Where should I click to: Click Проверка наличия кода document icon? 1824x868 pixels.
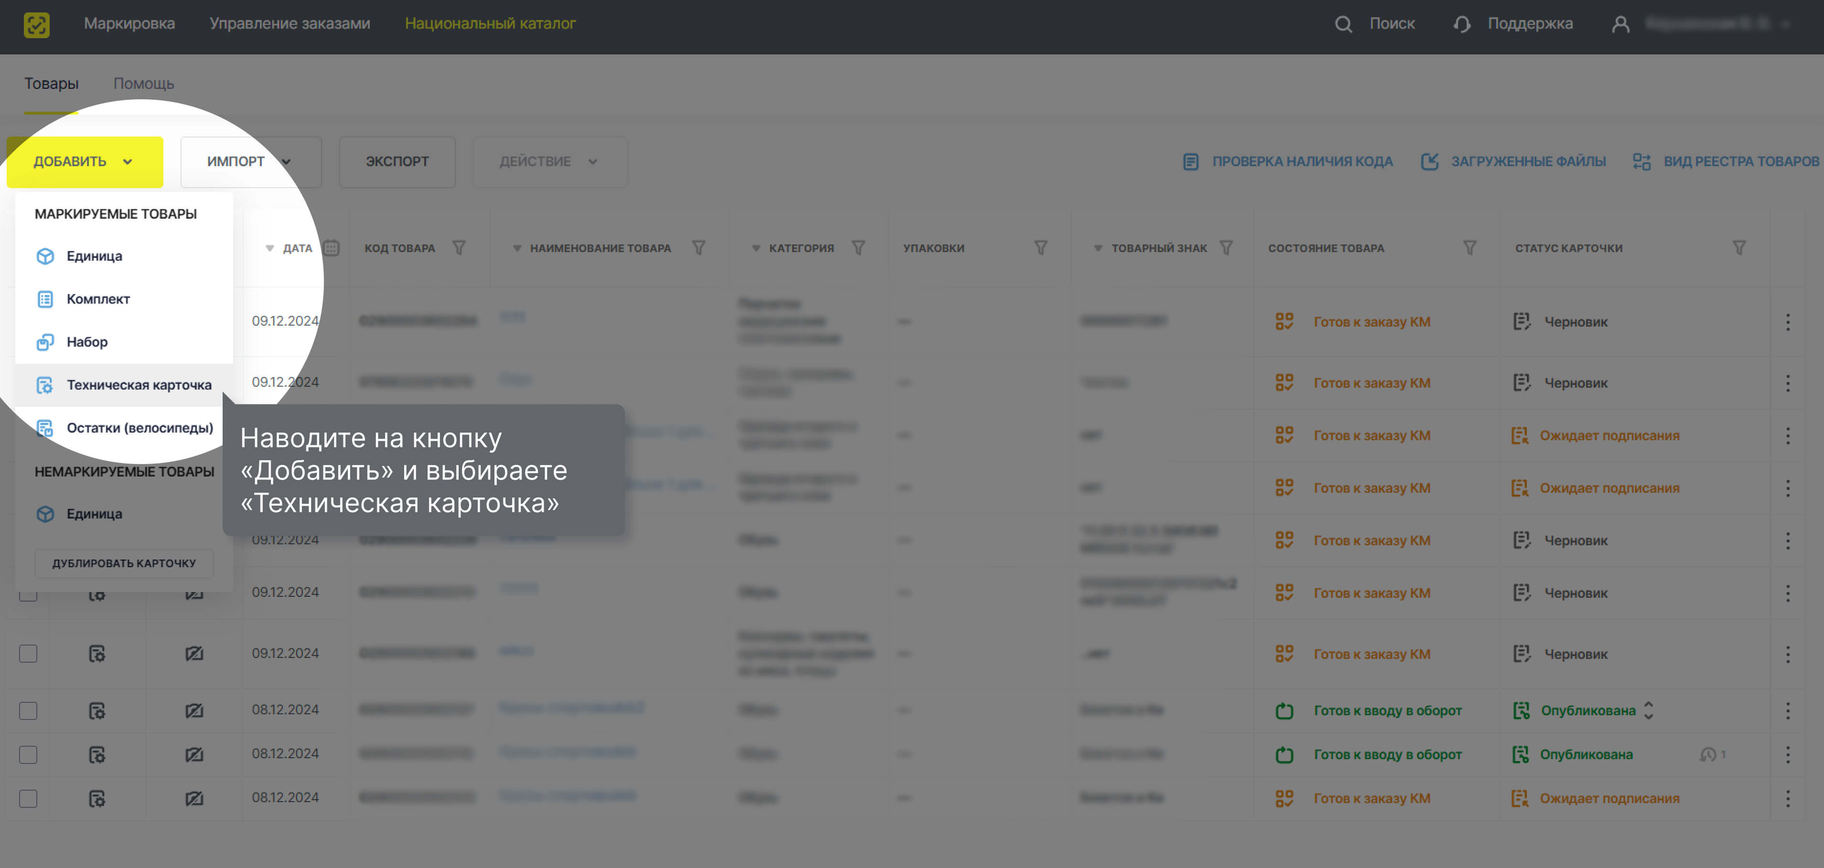tap(1190, 162)
